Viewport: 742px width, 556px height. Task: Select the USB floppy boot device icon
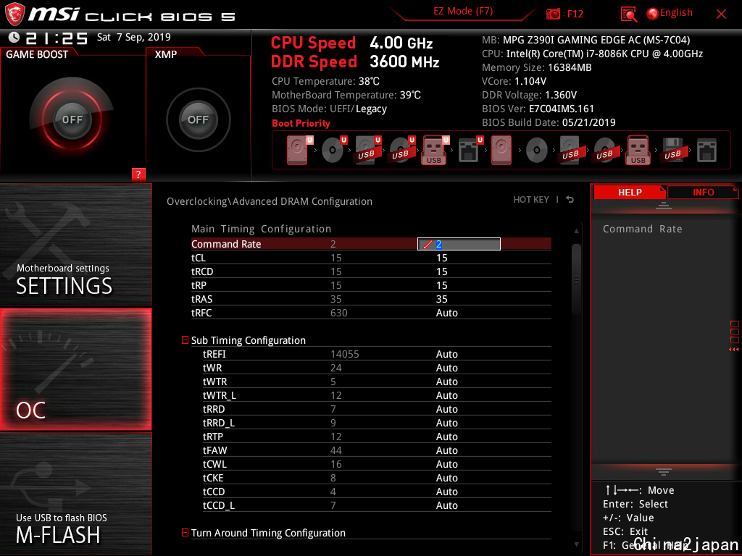[672, 151]
